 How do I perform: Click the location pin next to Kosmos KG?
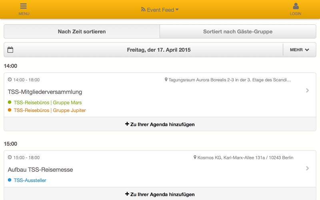click(195, 157)
